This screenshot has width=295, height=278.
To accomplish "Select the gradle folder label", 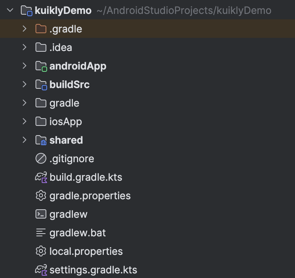I will pos(64,103).
